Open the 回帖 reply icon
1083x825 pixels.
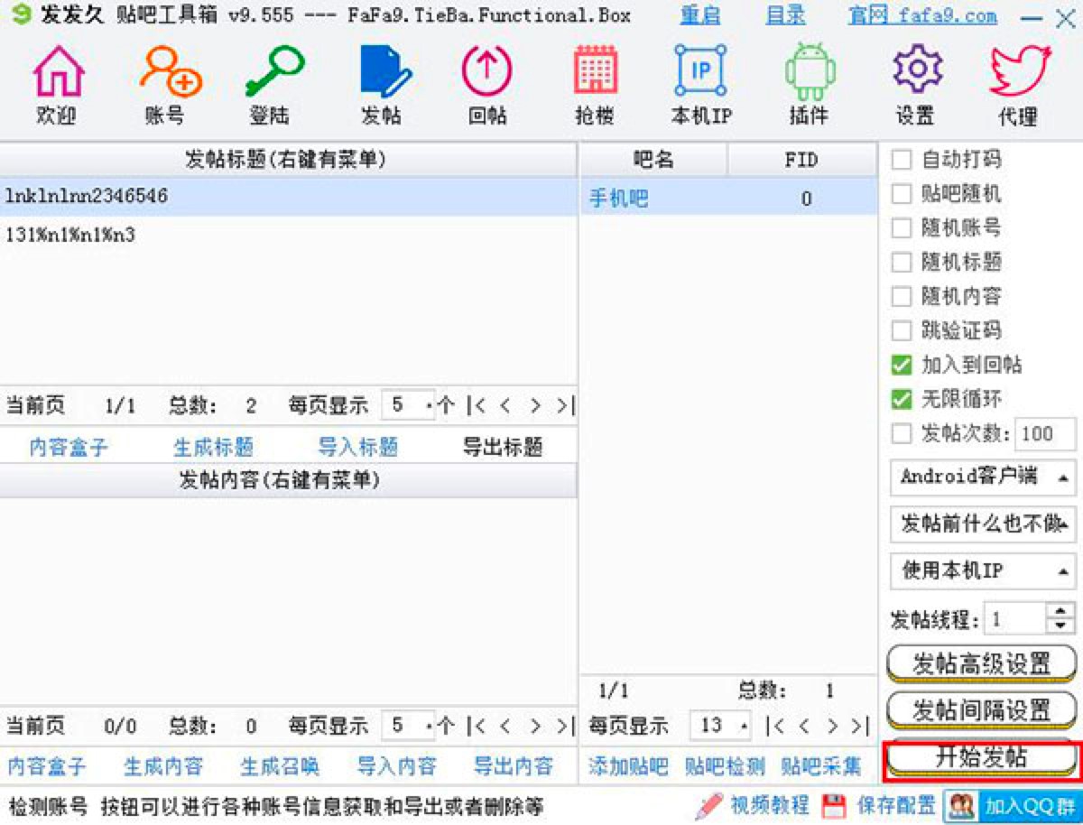tap(486, 71)
